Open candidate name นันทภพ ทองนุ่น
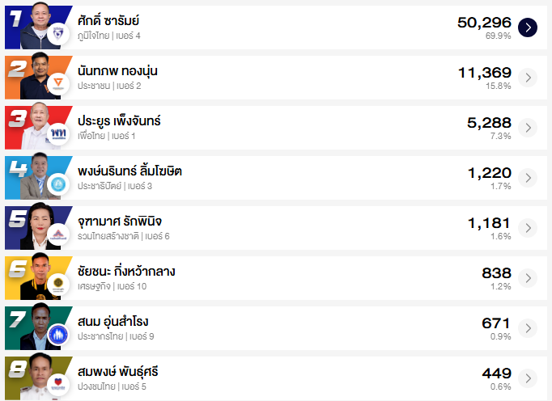This screenshot has height=401, width=552. point(117,71)
